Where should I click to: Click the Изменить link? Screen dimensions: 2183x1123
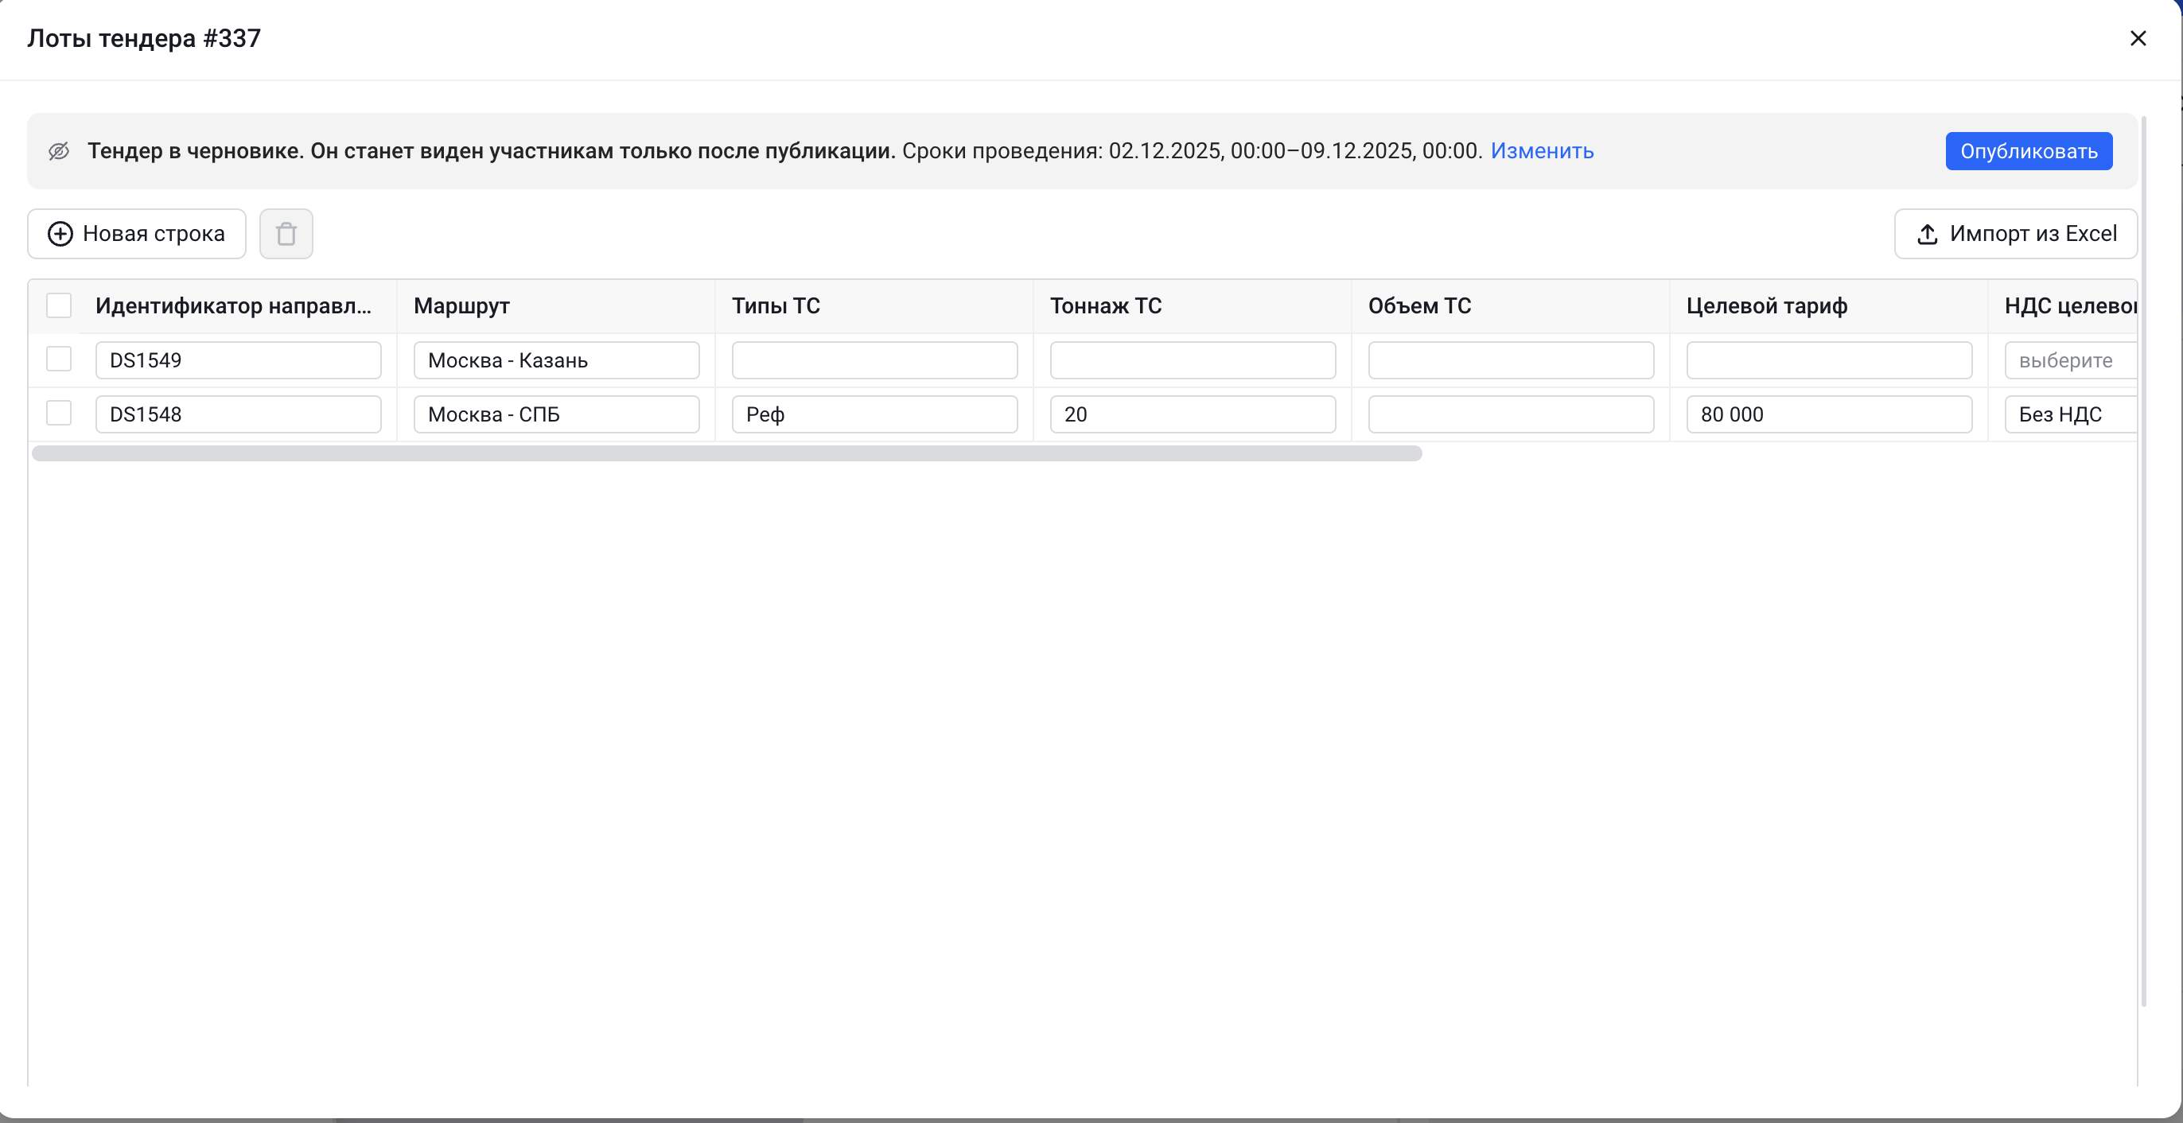coord(1542,151)
